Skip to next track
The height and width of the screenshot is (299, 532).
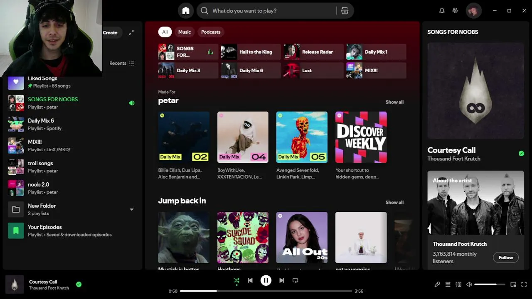pyautogui.click(x=282, y=280)
